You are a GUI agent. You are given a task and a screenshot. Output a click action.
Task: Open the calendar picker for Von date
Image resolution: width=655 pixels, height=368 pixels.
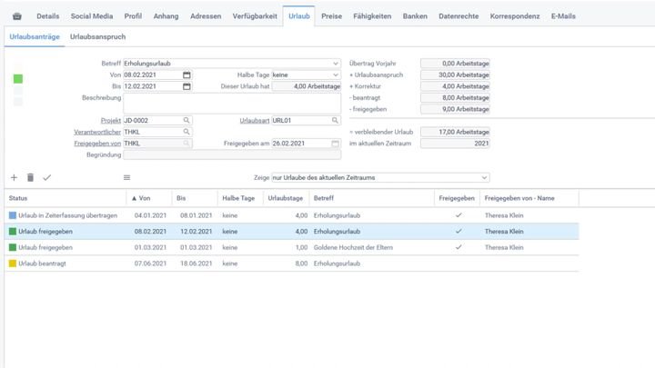click(x=186, y=75)
